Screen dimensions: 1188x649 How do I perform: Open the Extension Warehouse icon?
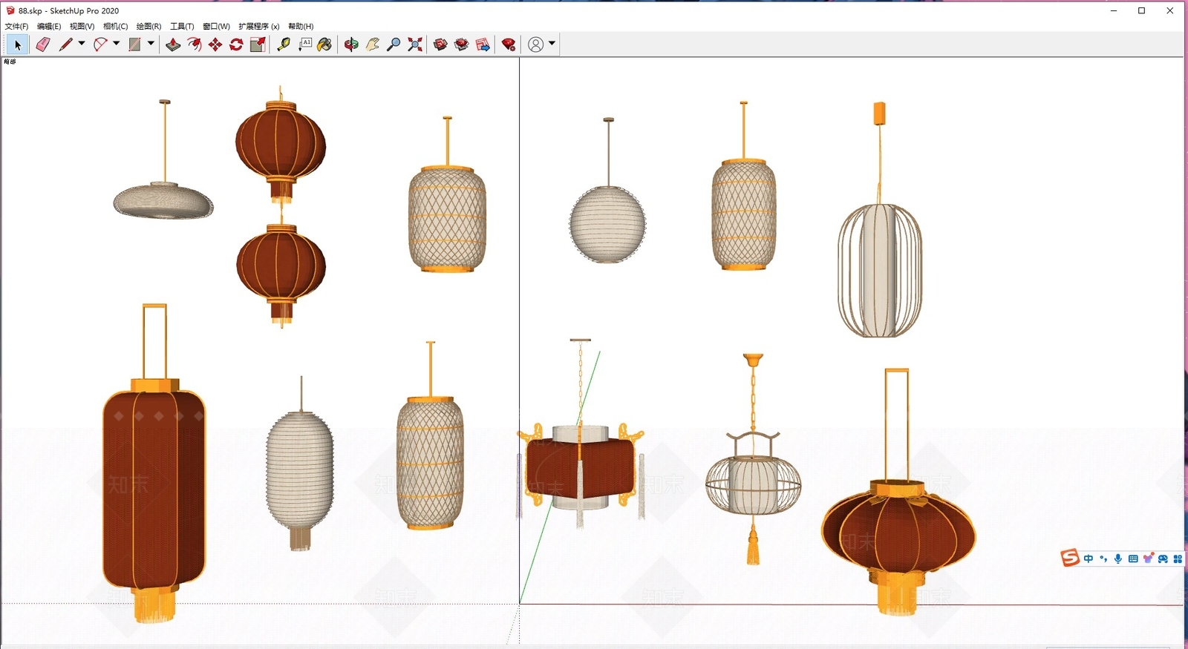tap(461, 45)
